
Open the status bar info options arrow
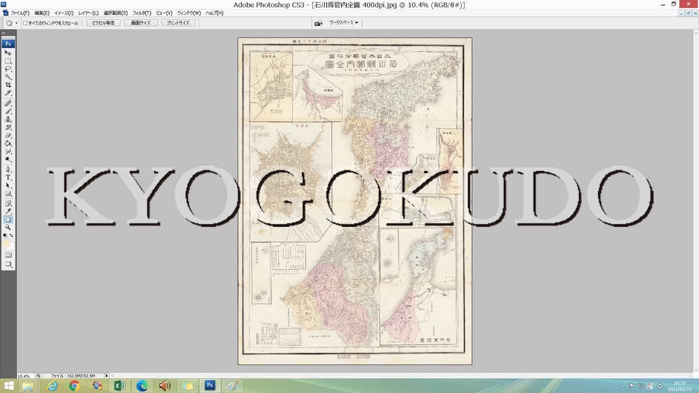(106, 376)
